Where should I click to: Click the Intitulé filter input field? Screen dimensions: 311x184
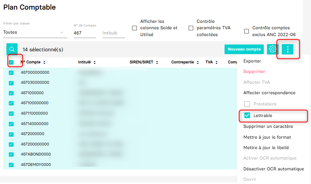pos(113,33)
